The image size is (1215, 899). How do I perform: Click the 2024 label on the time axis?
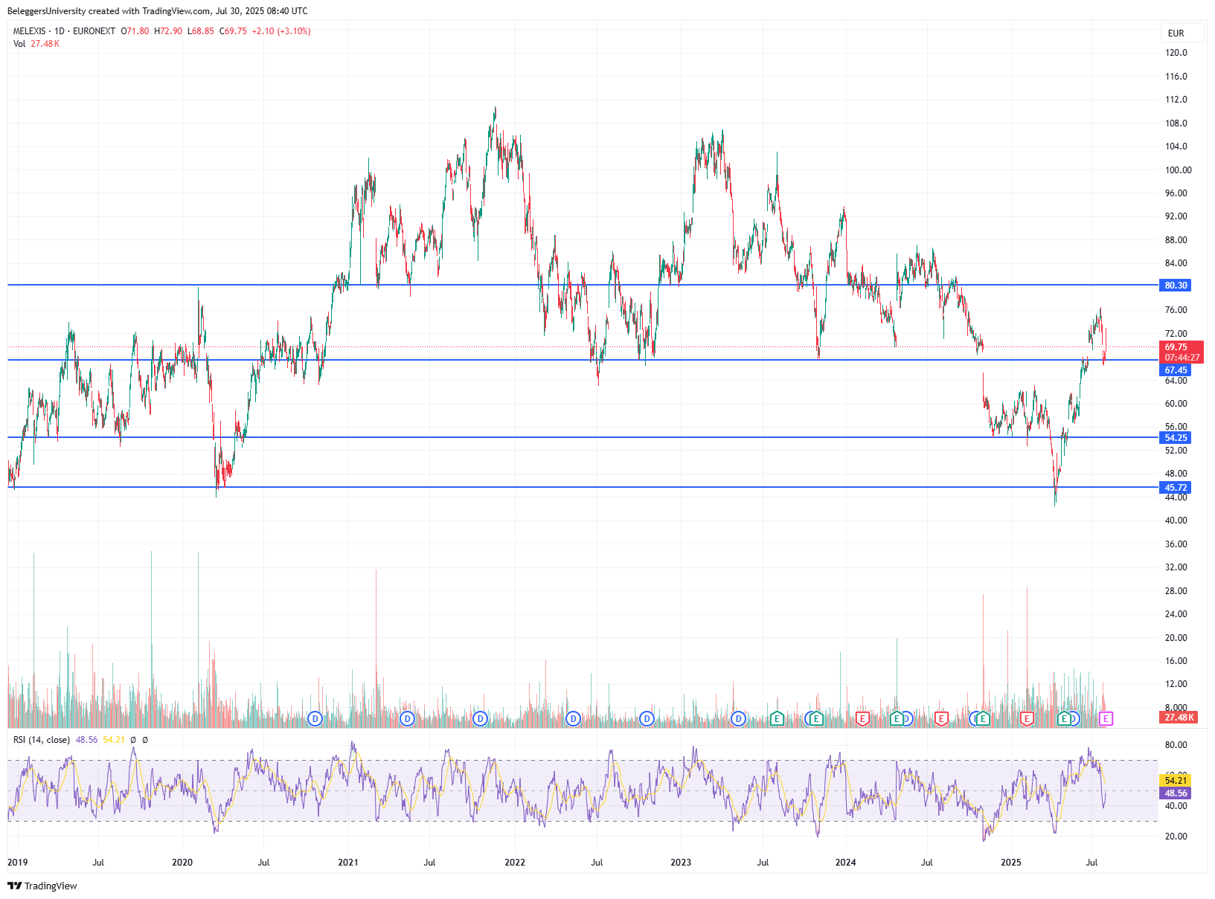[846, 863]
